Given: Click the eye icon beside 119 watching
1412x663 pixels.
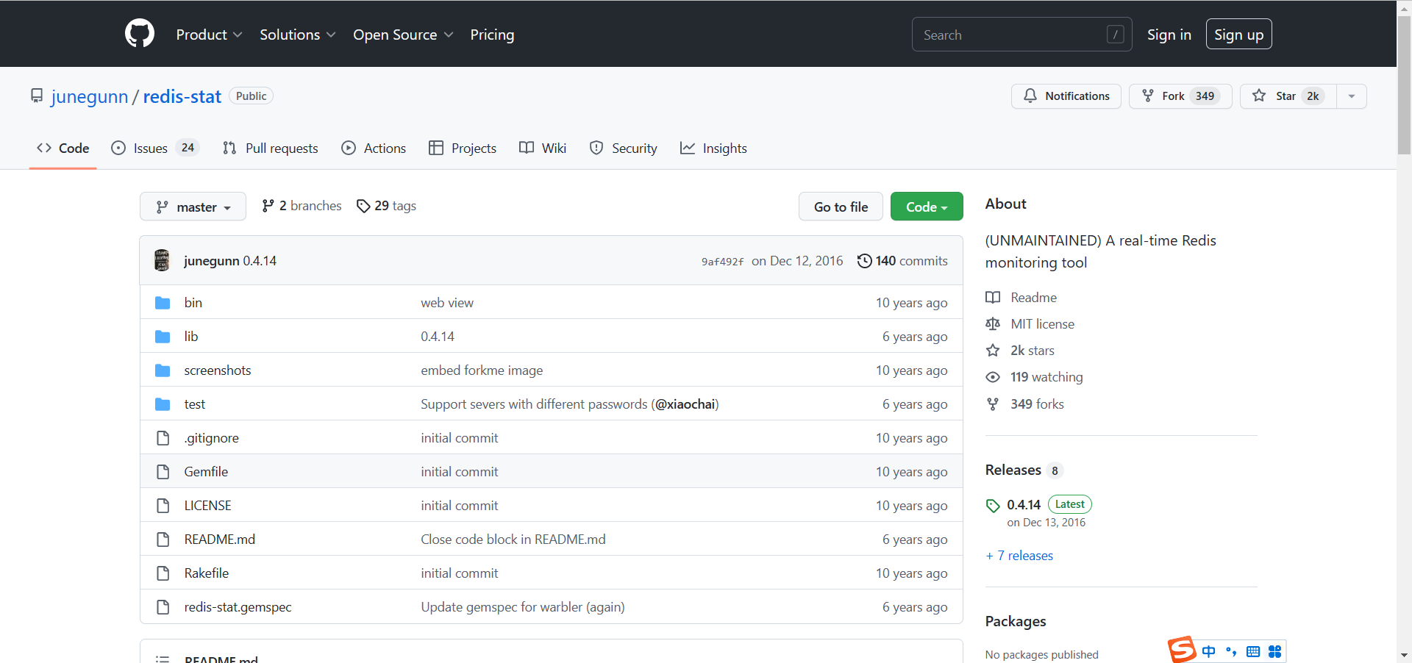Looking at the screenshot, I should pos(993,377).
